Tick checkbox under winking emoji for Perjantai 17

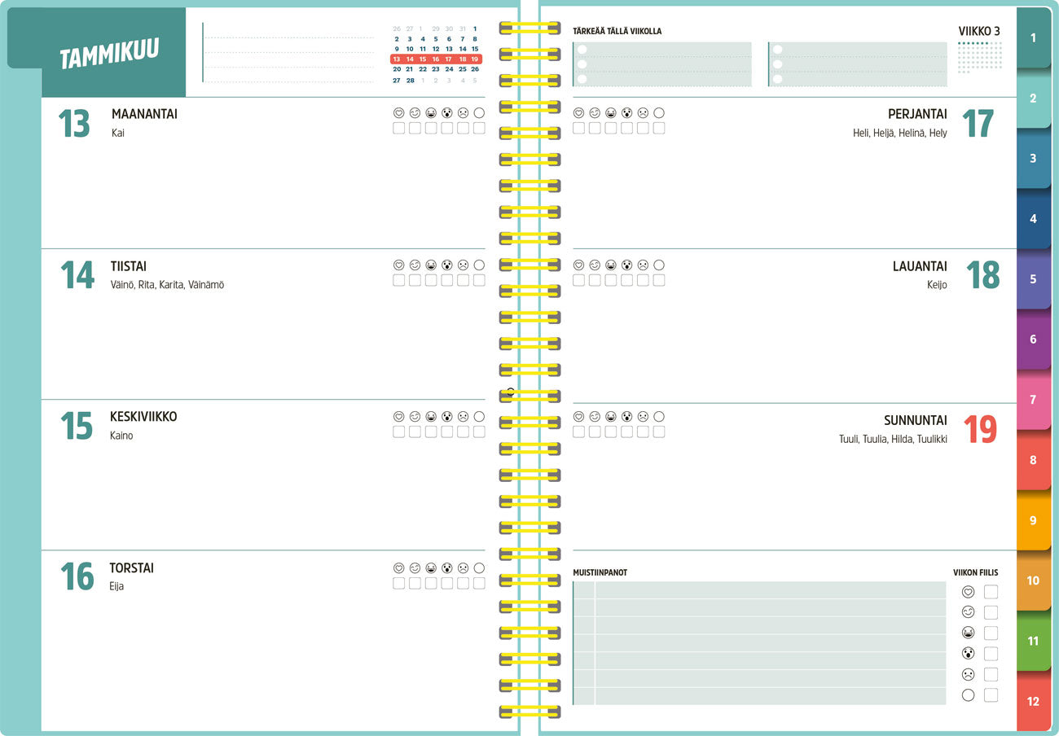pyautogui.click(x=595, y=129)
